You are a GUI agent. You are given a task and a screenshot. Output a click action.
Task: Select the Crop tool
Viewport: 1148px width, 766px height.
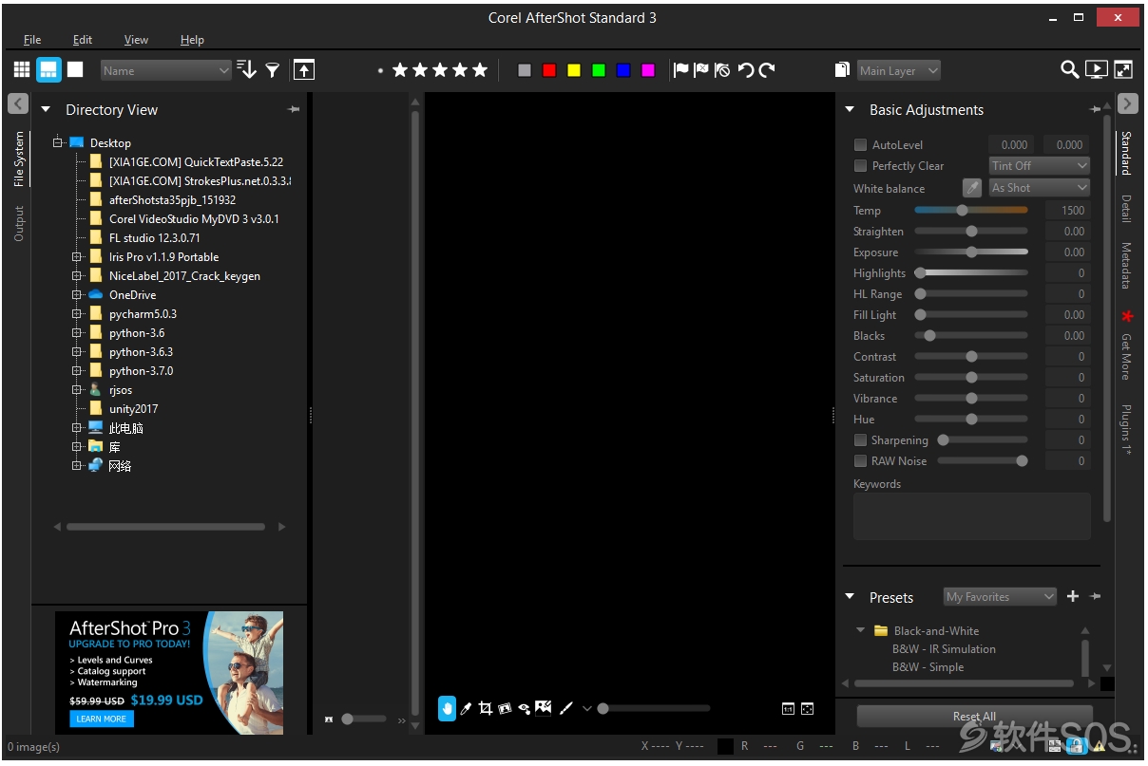486,708
